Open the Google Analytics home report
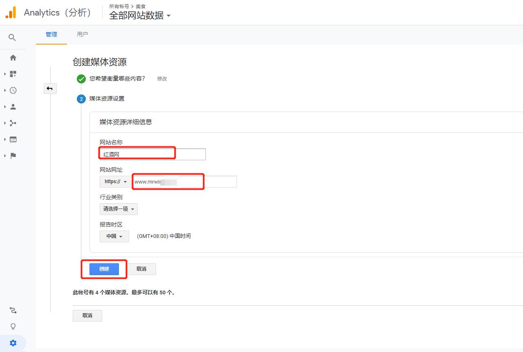This screenshot has height=352, width=523. (13, 57)
